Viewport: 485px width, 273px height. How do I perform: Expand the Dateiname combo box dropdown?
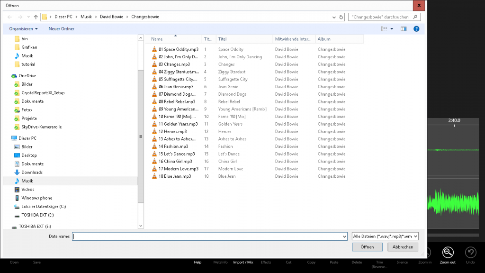click(344, 236)
